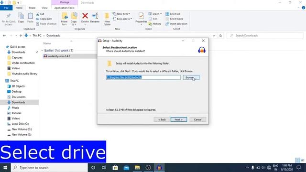306x172 pixels.
Task: Select This PC in sidebar
Action: pos(14,81)
